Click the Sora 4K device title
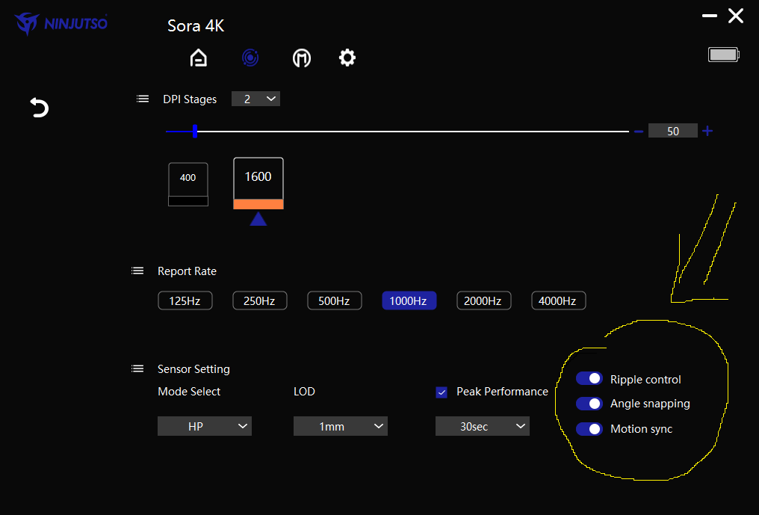 click(x=196, y=25)
